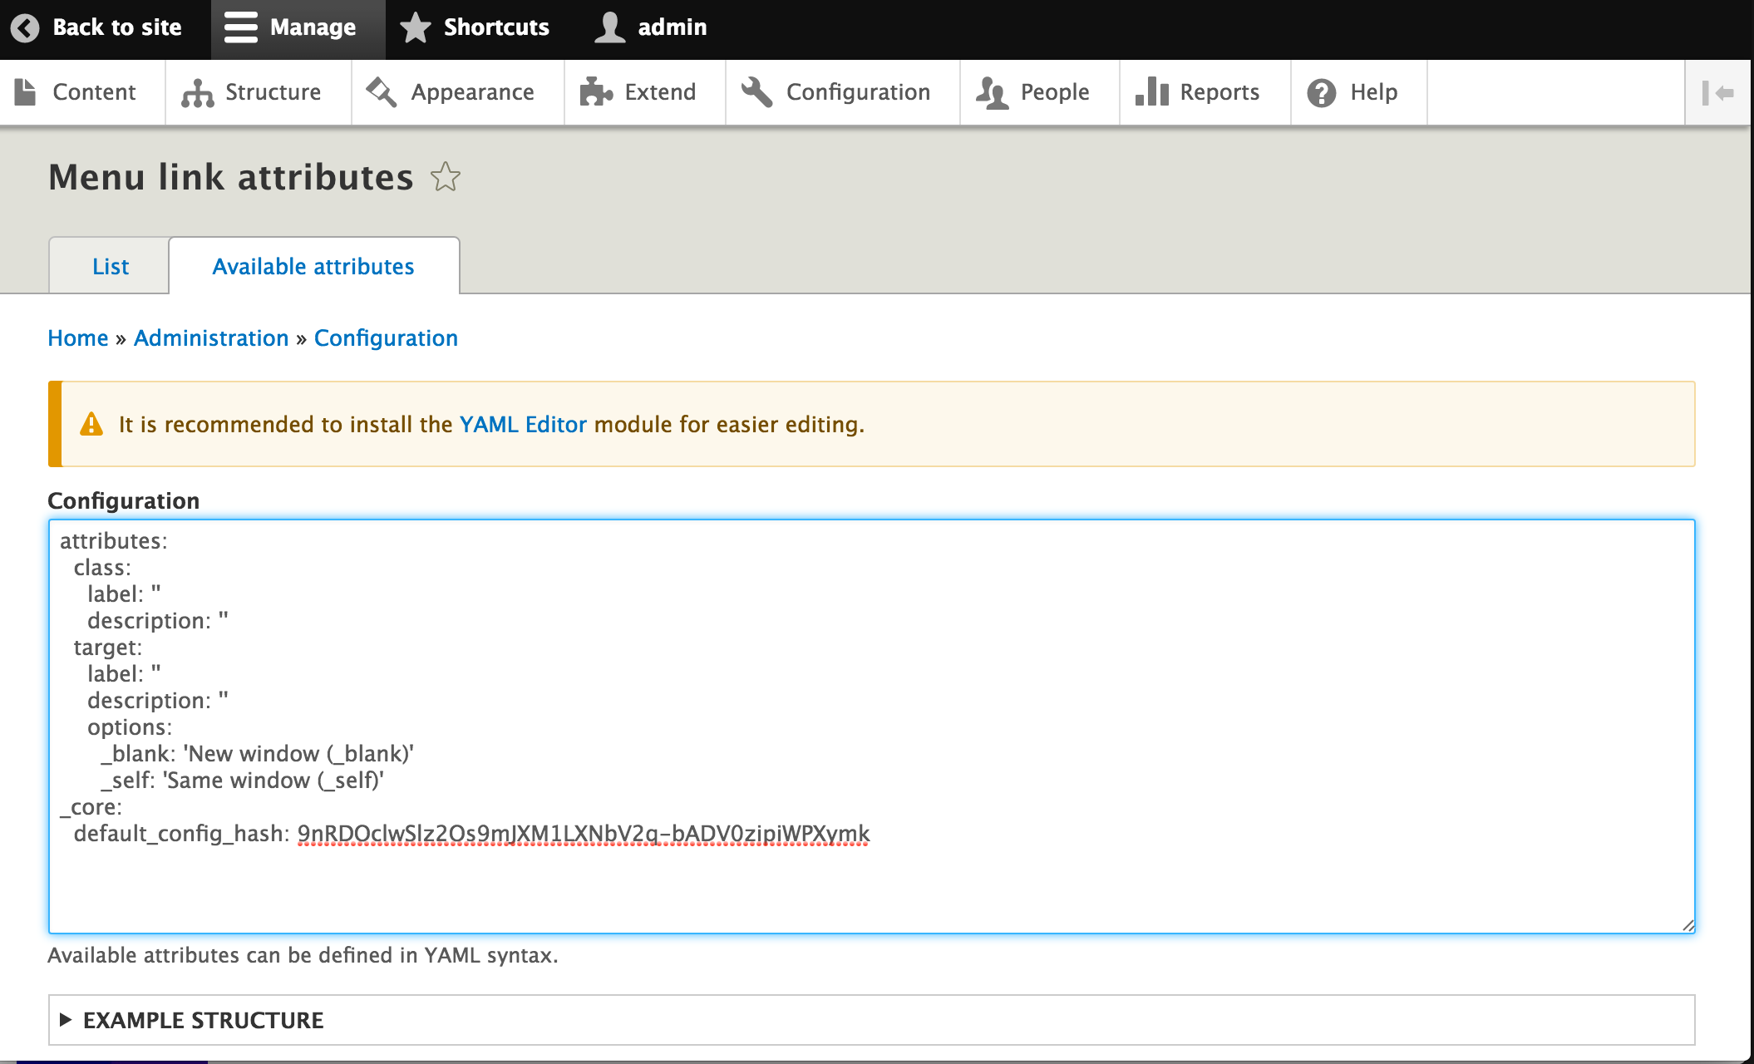Toggle toolbar orientation to vertical
The image size is (1754, 1064).
click(x=1717, y=92)
